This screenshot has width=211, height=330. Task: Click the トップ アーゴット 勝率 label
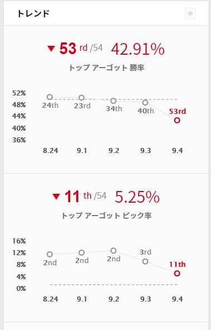tap(106, 68)
